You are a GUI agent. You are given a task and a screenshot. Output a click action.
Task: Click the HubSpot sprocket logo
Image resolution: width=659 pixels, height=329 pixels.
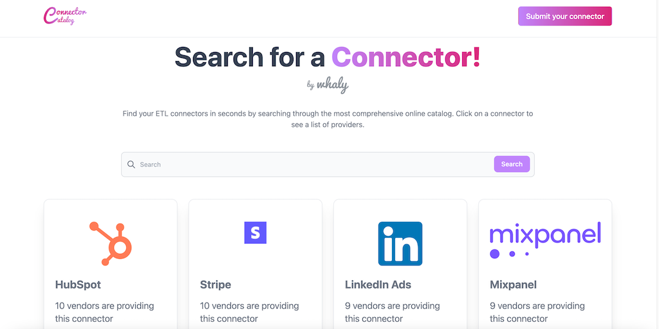point(111,244)
